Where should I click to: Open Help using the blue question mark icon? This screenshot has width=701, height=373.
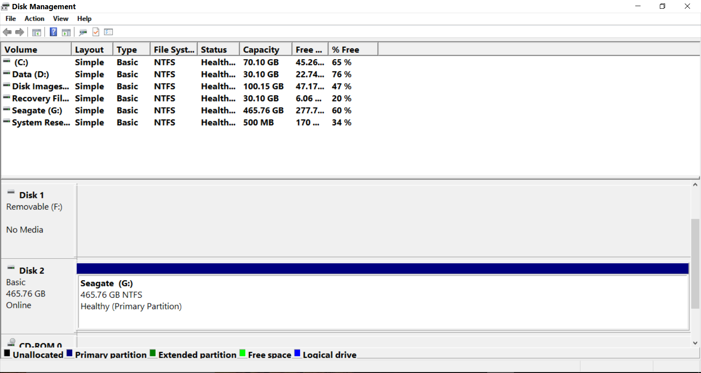click(53, 32)
